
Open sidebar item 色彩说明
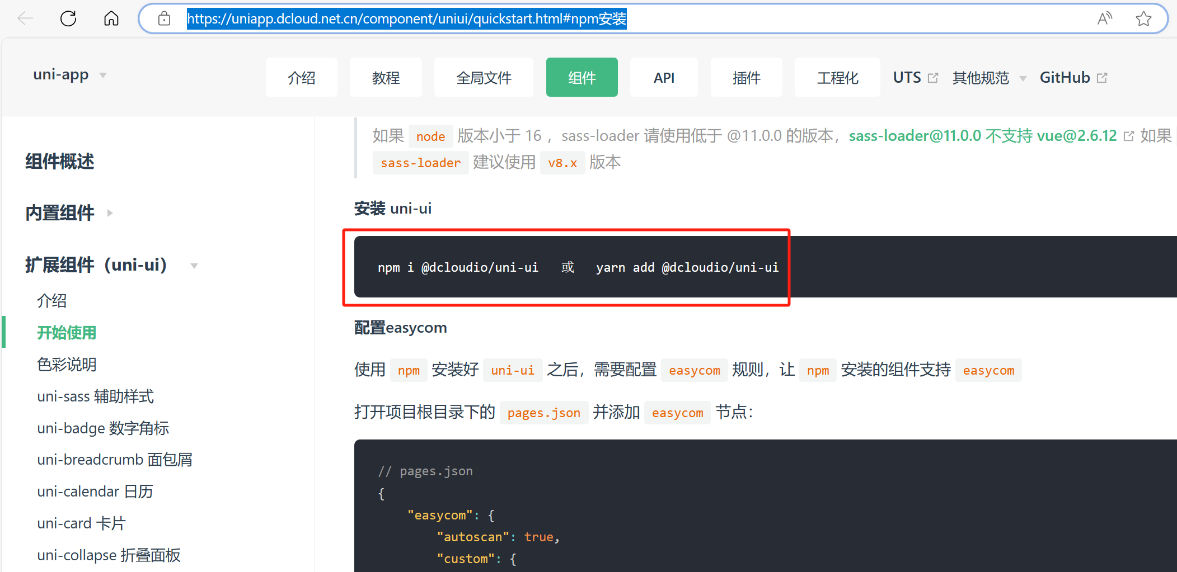pyautogui.click(x=67, y=365)
